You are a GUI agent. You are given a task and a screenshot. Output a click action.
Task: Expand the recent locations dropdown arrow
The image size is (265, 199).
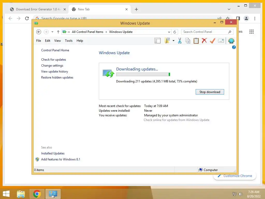pos(52,32)
